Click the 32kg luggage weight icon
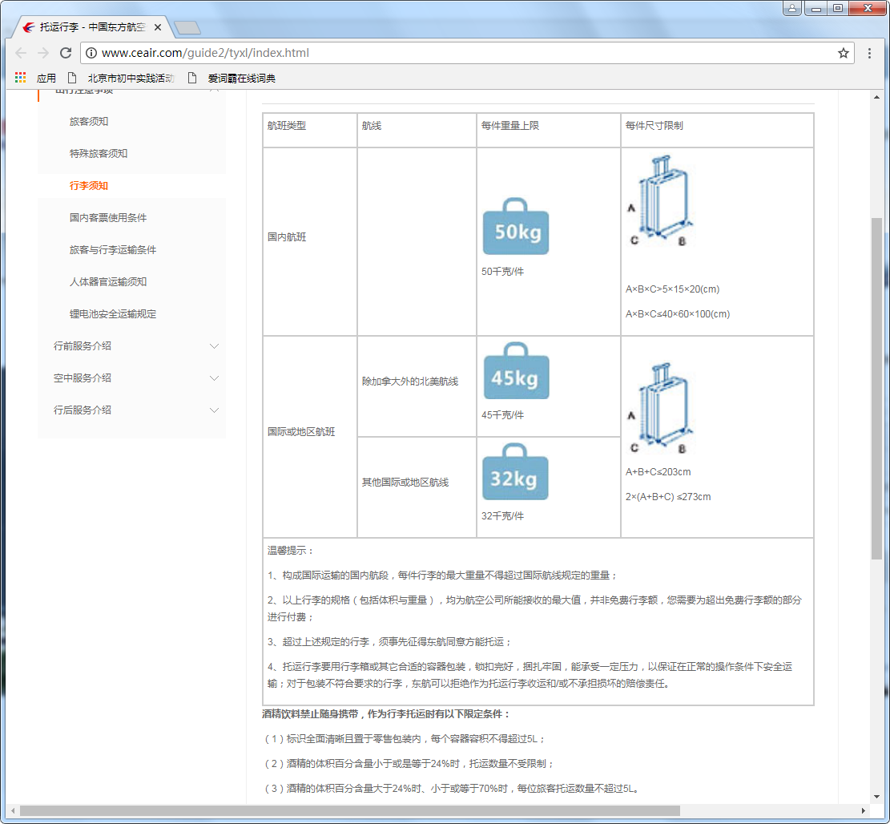 (515, 472)
